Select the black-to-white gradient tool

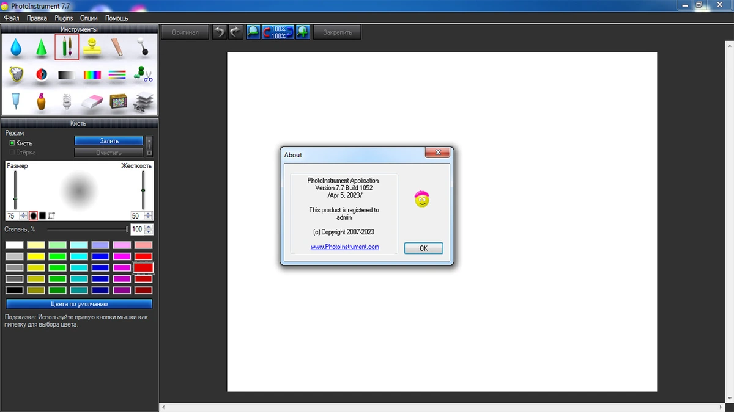(x=67, y=75)
